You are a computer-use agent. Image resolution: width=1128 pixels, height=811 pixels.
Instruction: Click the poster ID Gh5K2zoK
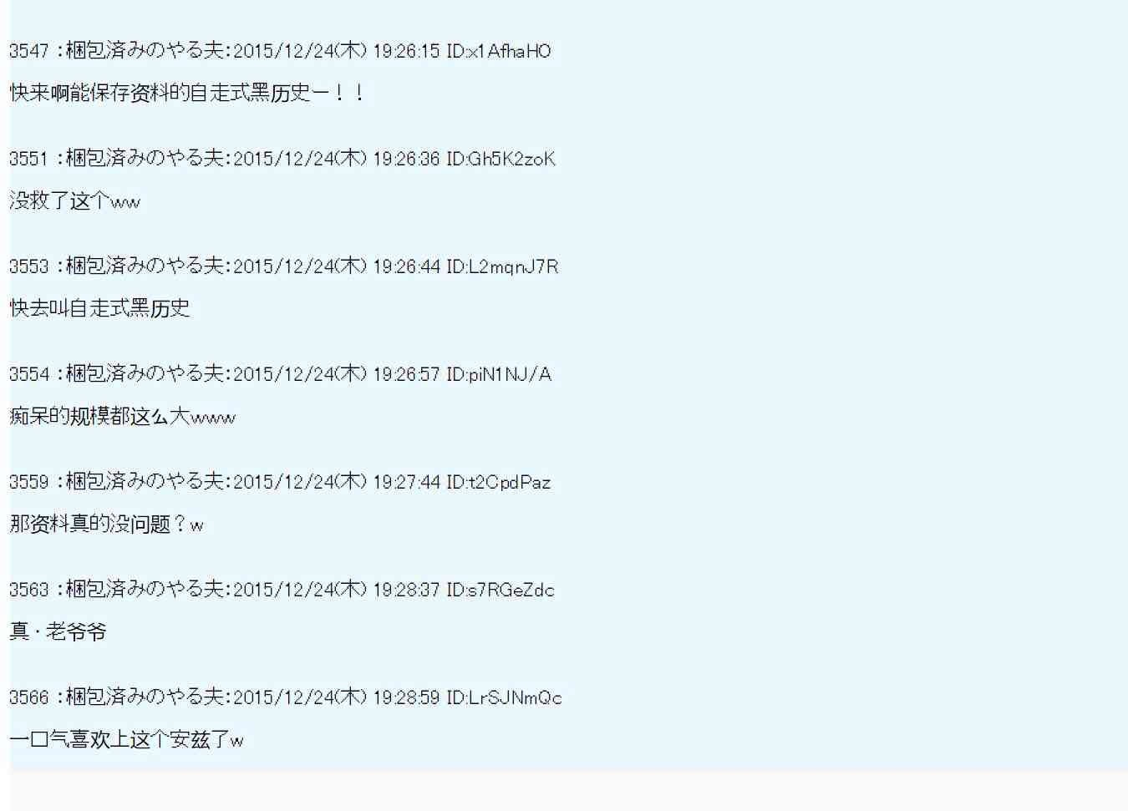(x=500, y=159)
